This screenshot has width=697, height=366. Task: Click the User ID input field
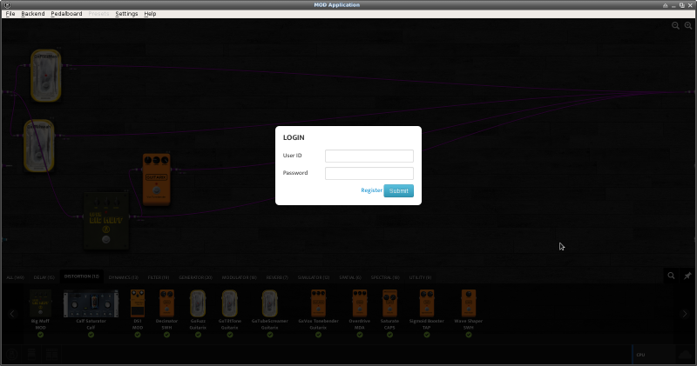pos(369,156)
